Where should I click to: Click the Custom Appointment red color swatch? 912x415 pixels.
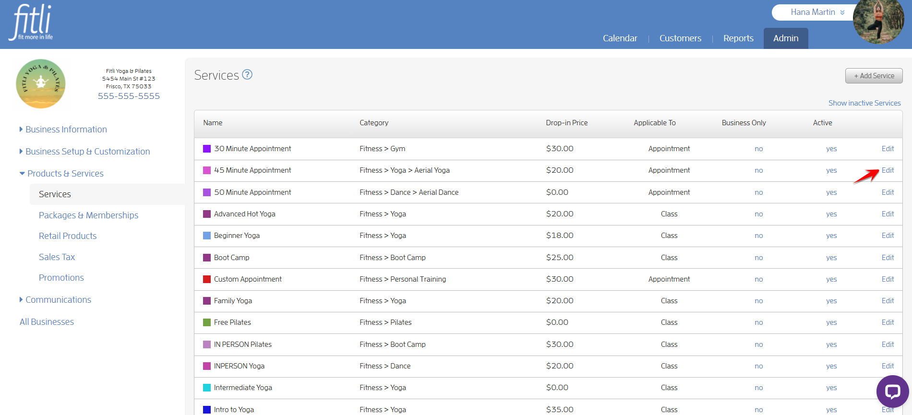click(207, 279)
